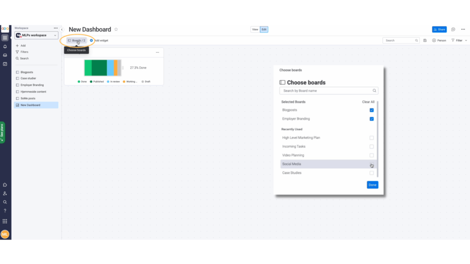Click the Published legend entry

click(x=96, y=82)
